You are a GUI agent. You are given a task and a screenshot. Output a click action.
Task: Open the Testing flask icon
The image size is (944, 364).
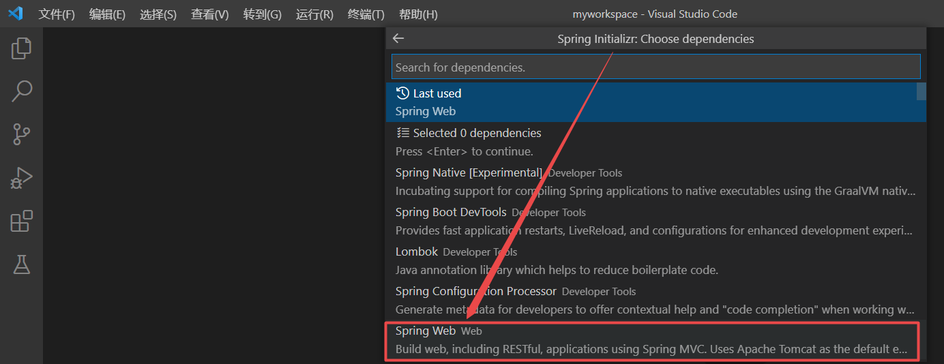[21, 264]
